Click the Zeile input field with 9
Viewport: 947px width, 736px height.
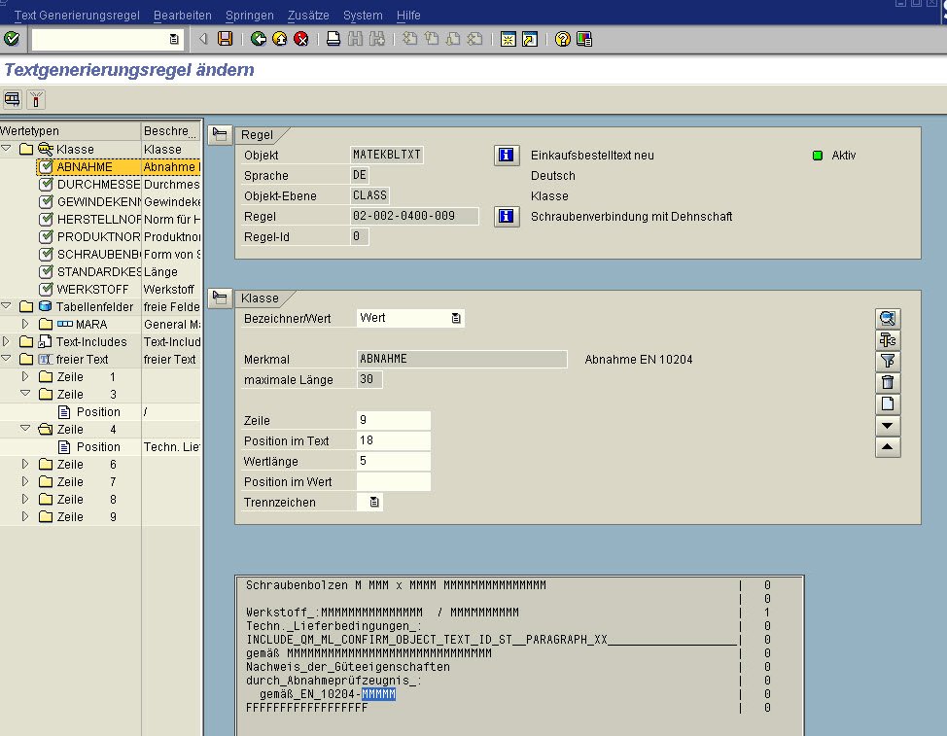click(x=393, y=420)
